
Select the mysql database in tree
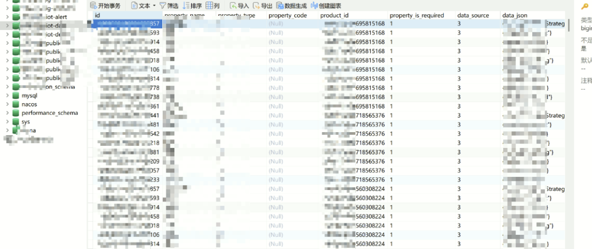(x=30, y=96)
